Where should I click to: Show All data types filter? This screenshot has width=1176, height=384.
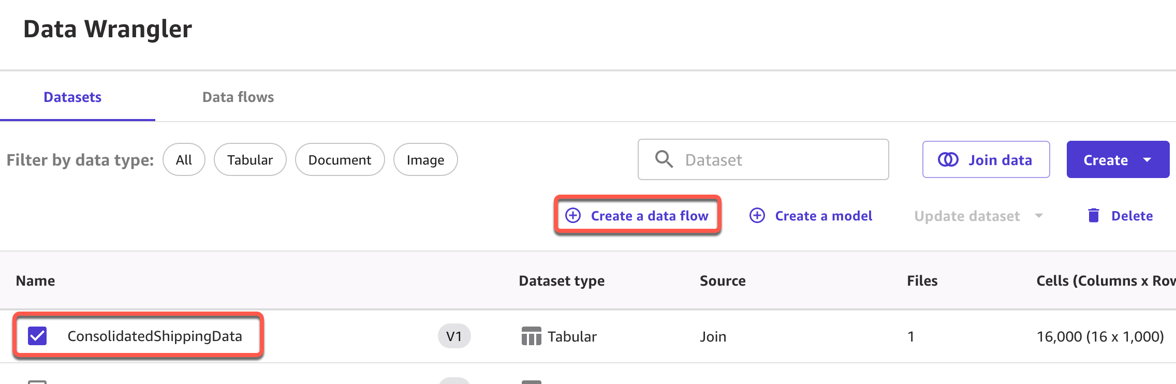click(x=184, y=160)
